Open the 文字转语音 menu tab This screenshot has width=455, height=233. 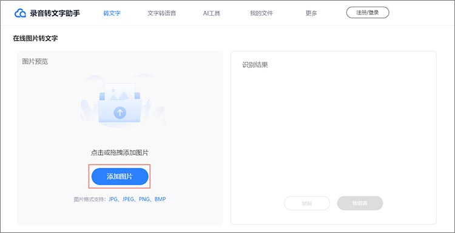[161, 13]
